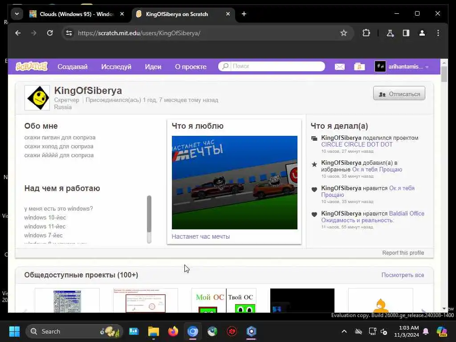Viewport: 456px width, 342px height.
Task: Open the Chrome profile avatar icon
Action: tap(422, 33)
